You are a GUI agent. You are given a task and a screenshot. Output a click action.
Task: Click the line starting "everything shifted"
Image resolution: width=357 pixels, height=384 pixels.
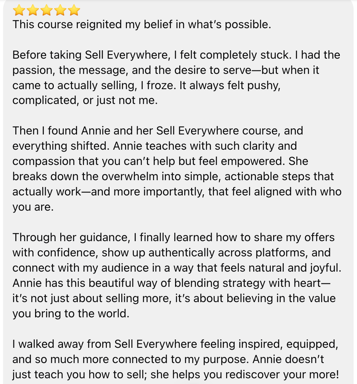pos(154,146)
